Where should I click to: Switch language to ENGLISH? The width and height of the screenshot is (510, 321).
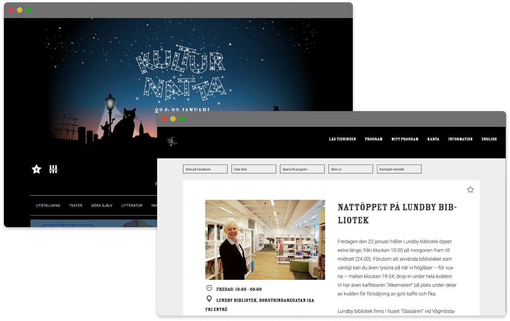click(489, 139)
